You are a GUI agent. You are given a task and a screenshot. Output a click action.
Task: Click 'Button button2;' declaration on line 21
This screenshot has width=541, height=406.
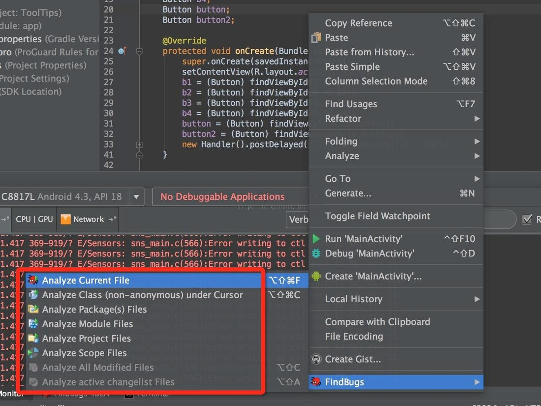(x=199, y=20)
